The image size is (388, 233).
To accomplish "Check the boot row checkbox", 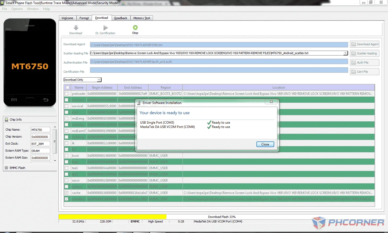I will click(x=66, y=155).
